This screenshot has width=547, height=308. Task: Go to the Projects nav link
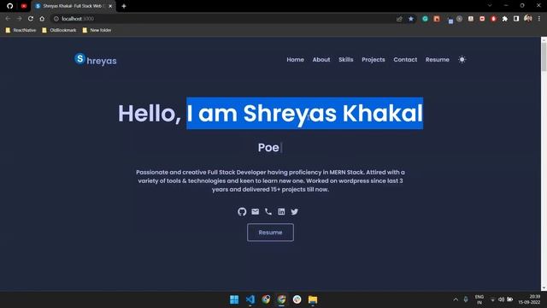tap(373, 60)
